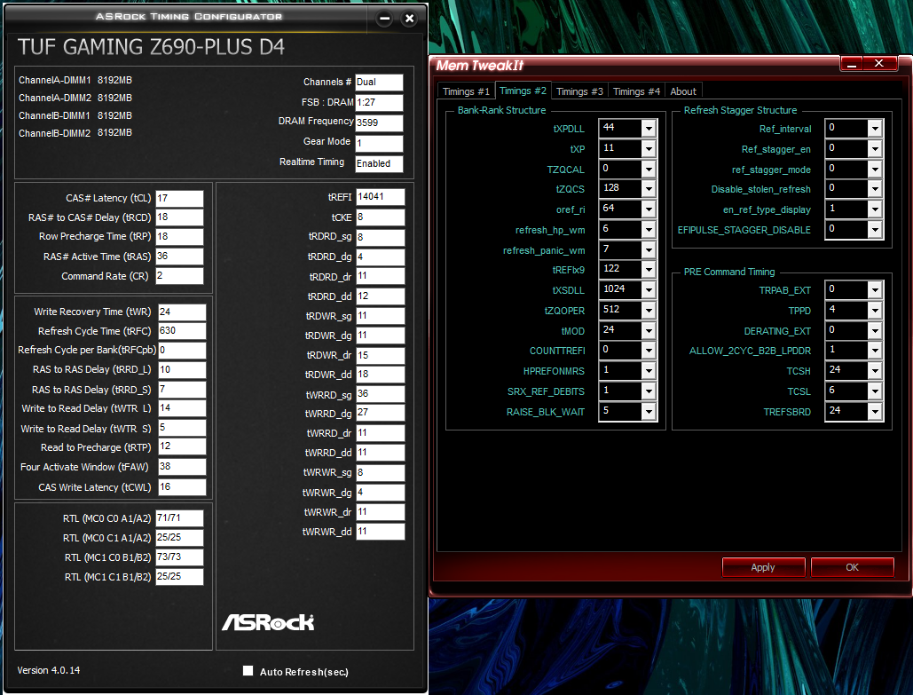Open the About tab in Mem TweakIt
Screen dimensions: 913x695
[683, 91]
